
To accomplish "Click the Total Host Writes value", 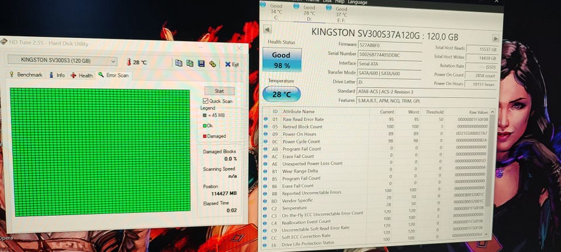I will point(482,58).
